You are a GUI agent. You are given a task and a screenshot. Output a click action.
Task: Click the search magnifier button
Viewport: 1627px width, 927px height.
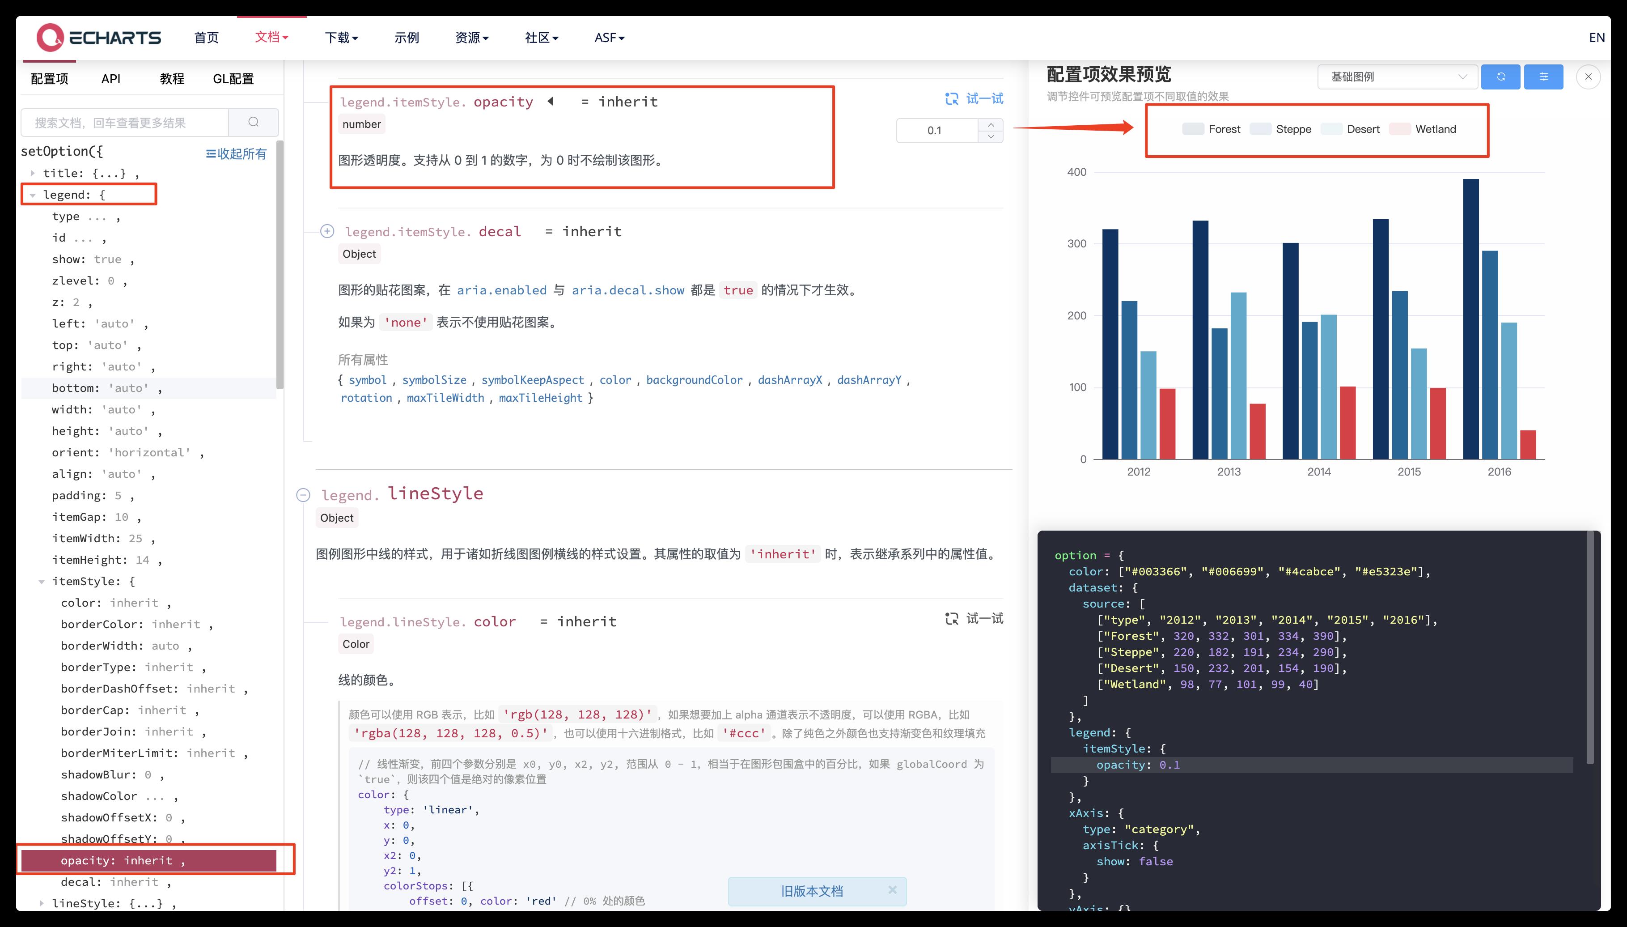253,122
